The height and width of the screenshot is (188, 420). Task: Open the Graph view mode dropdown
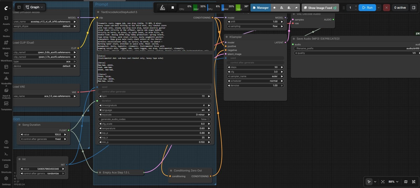(x=34, y=7)
